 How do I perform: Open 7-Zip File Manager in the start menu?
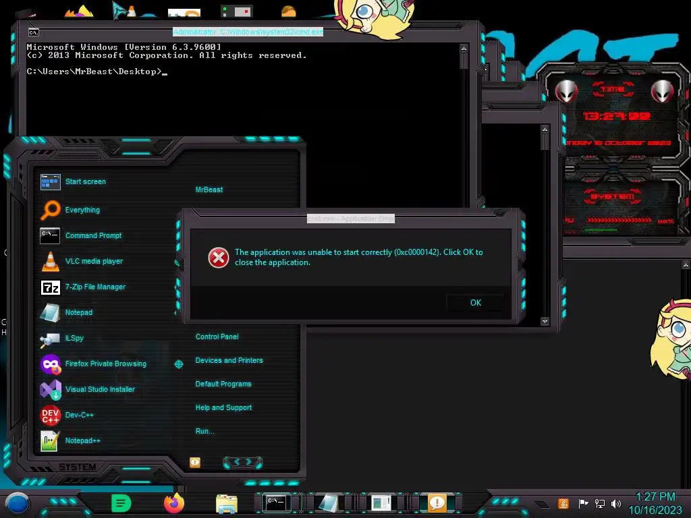[82, 287]
